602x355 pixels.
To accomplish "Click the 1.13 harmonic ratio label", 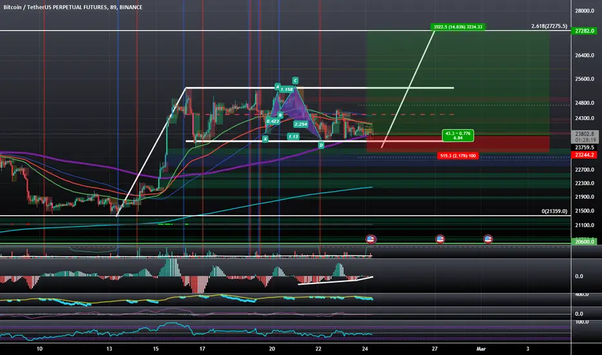I will pos(293,137).
